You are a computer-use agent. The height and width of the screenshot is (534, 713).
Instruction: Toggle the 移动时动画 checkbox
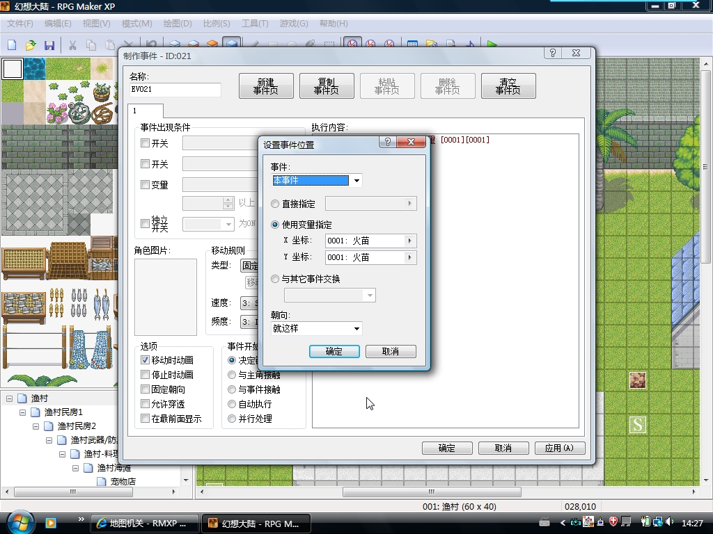tap(145, 360)
